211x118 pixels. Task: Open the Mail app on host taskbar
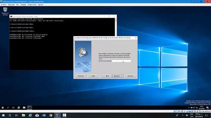pos(37,115)
